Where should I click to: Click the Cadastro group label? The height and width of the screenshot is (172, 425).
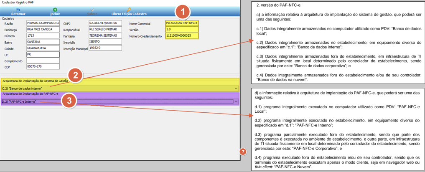8,19
